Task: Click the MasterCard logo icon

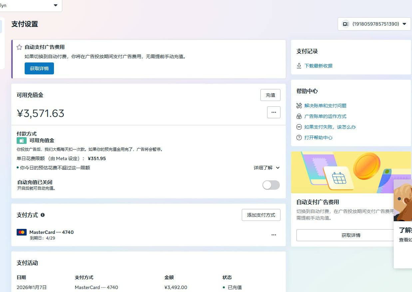Action: 22,232
